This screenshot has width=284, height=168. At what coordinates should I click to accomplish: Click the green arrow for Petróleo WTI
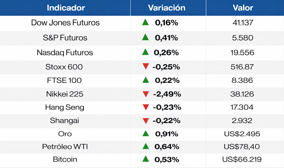coord(146,146)
